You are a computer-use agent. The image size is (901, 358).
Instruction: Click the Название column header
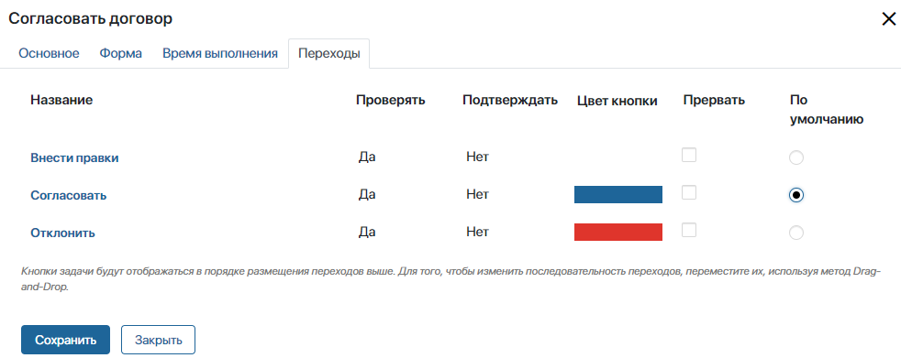tap(61, 100)
